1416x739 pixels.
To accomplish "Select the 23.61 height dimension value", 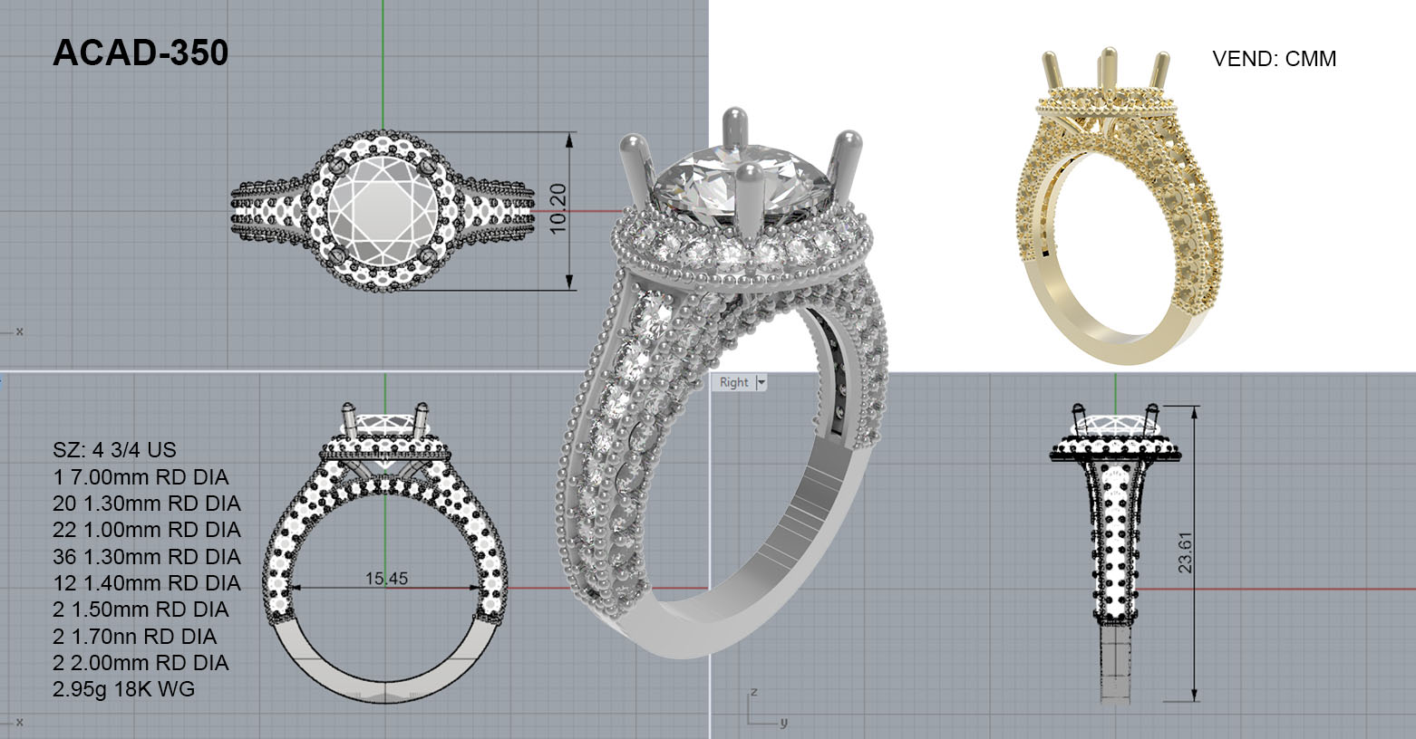I will point(1184,552).
